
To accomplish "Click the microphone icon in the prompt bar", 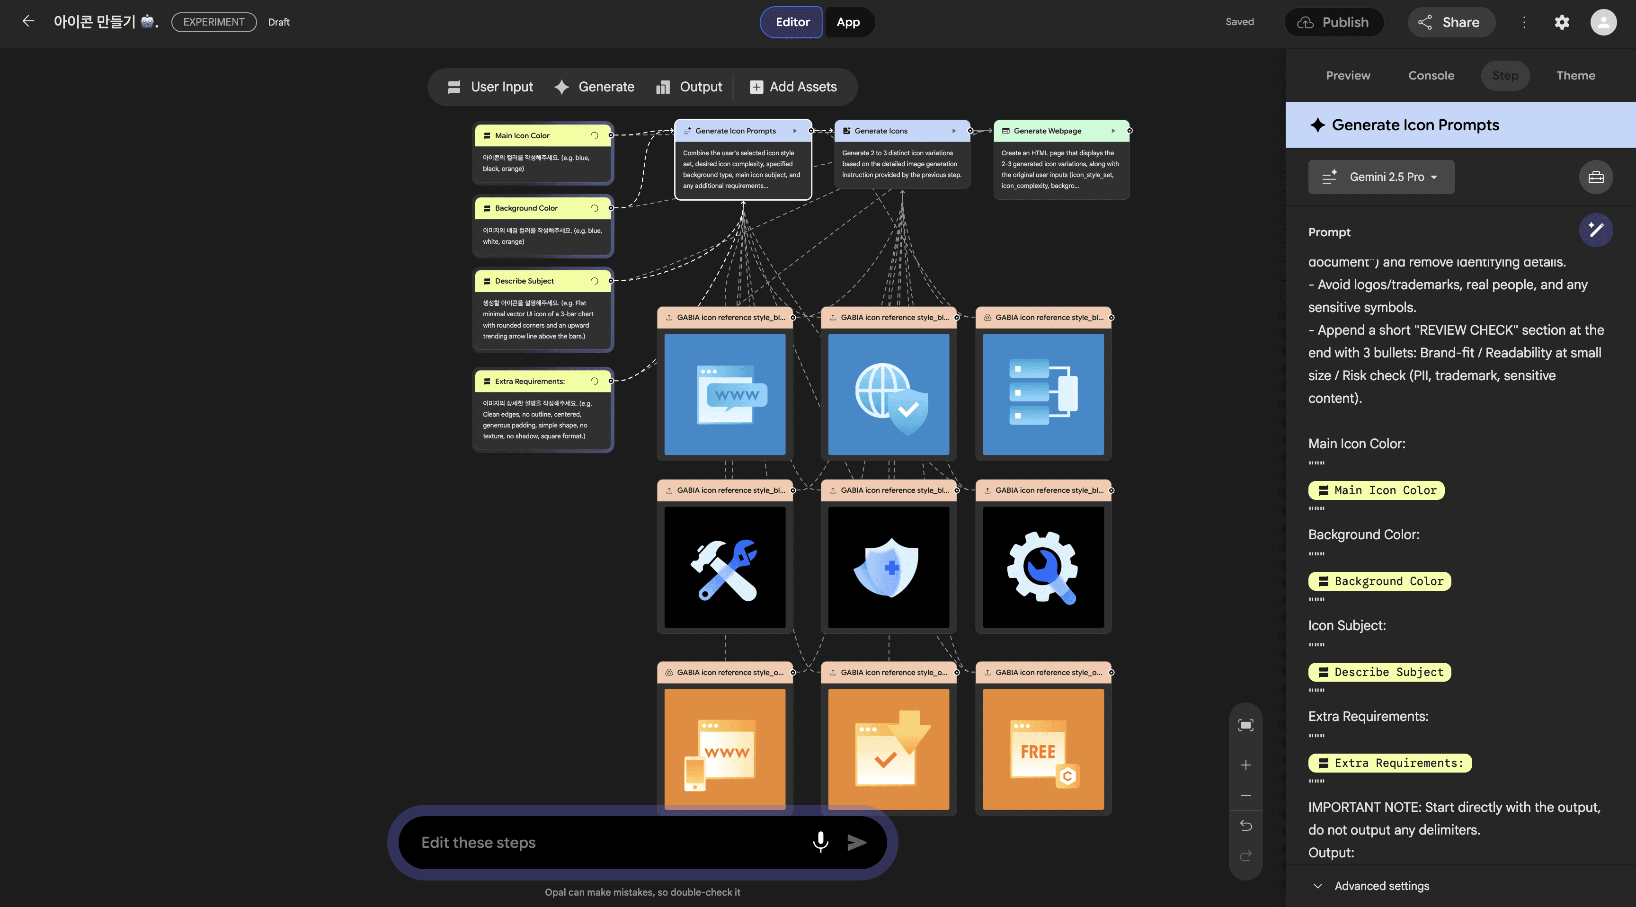I will pos(820,842).
